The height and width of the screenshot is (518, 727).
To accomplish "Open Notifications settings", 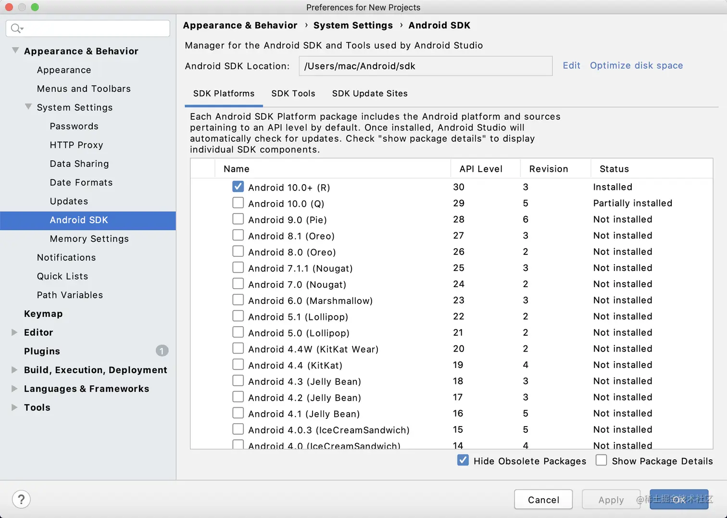I will [x=66, y=257].
